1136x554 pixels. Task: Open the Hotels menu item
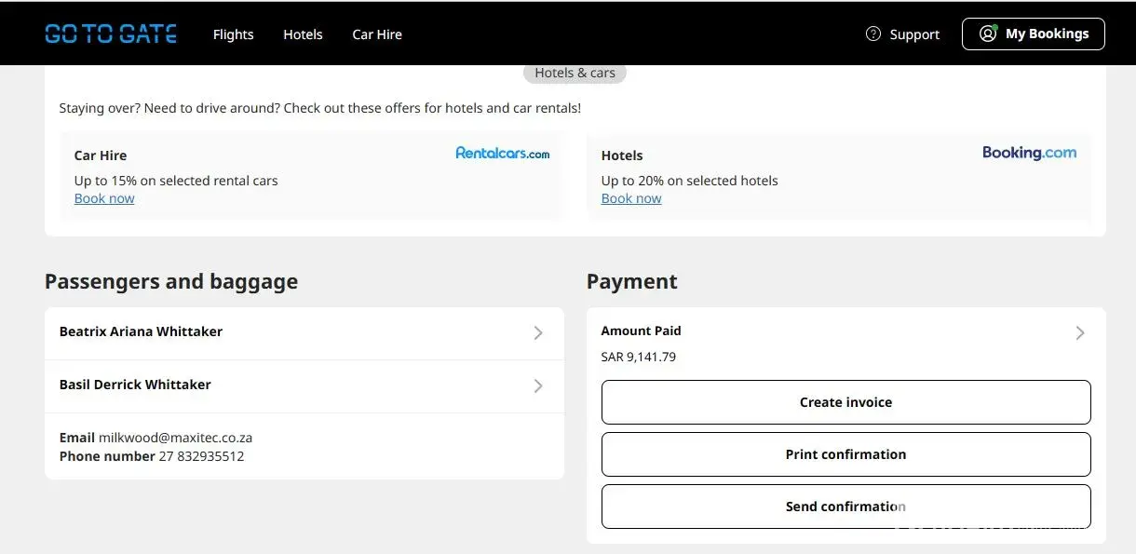click(x=303, y=34)
